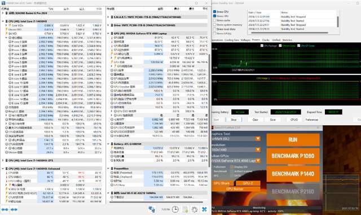Image resolution: width=361 pixels, height=215 pixels.
Task: Click the round icon under Wi-Fi AX210 download row
Action: click(112, 198)
